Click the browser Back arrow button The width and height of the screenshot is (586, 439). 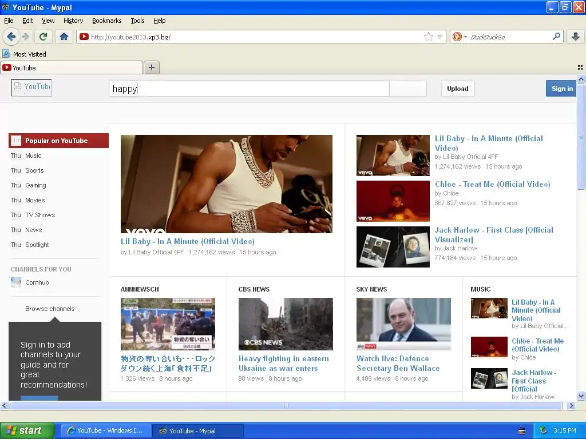click(x=11, y=37)
